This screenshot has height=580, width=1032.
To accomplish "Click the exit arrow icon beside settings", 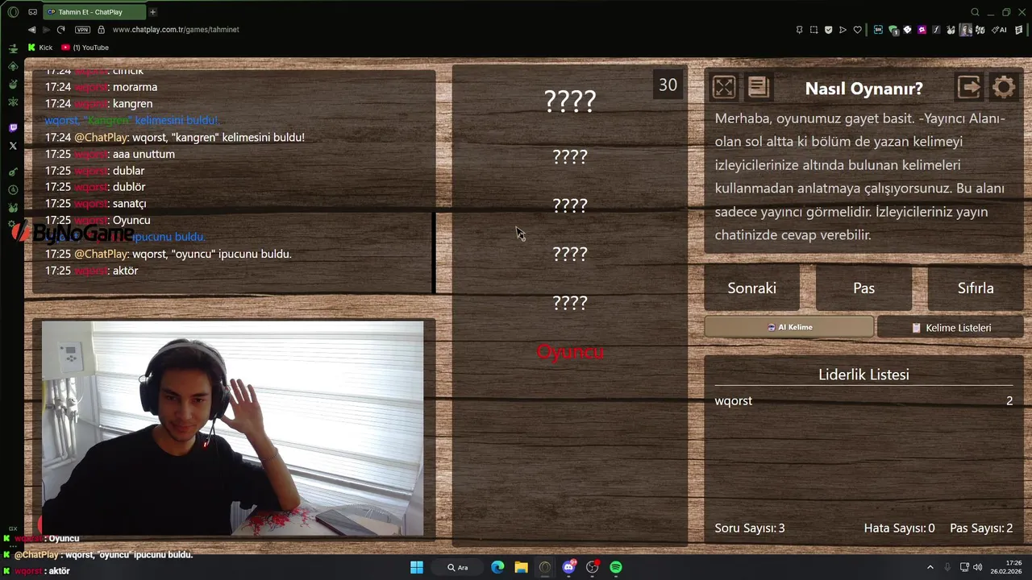I will [969, 87].
